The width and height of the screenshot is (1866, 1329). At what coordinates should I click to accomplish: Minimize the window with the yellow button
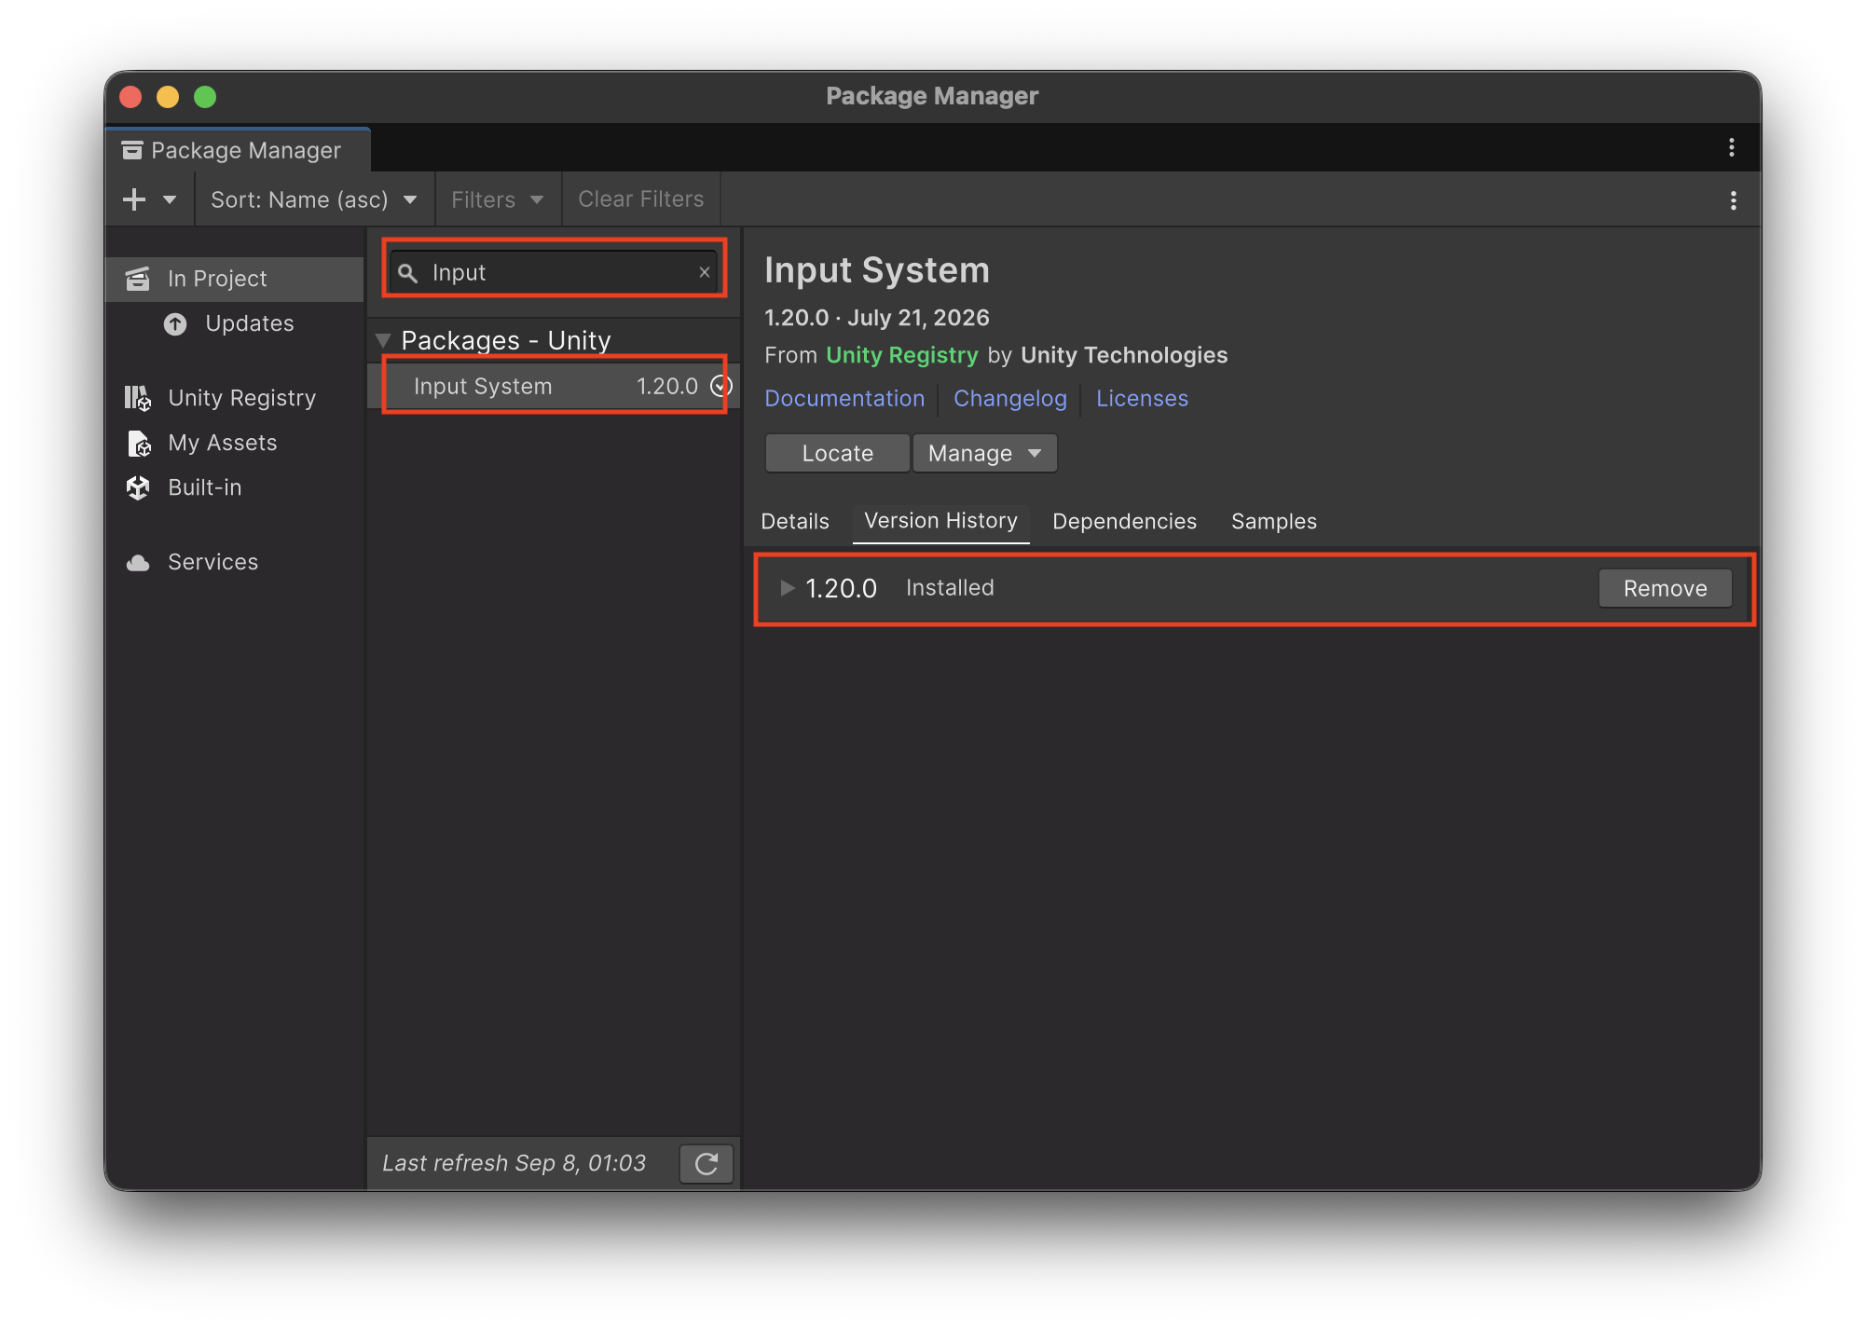click(x=168, y=97)
